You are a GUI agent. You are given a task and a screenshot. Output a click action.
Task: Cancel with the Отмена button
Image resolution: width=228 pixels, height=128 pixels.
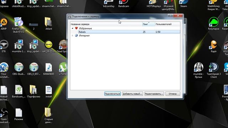pyautogui.click(x=172, y=94)
